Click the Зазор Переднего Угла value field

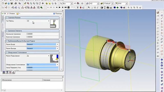[x=42, y=67]
